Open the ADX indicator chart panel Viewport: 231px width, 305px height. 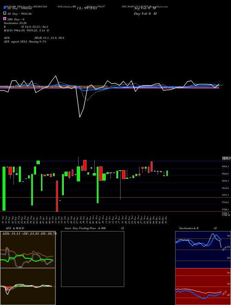28,250
